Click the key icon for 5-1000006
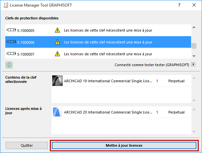This screenshot has height=153, width=202. [11, 42]
